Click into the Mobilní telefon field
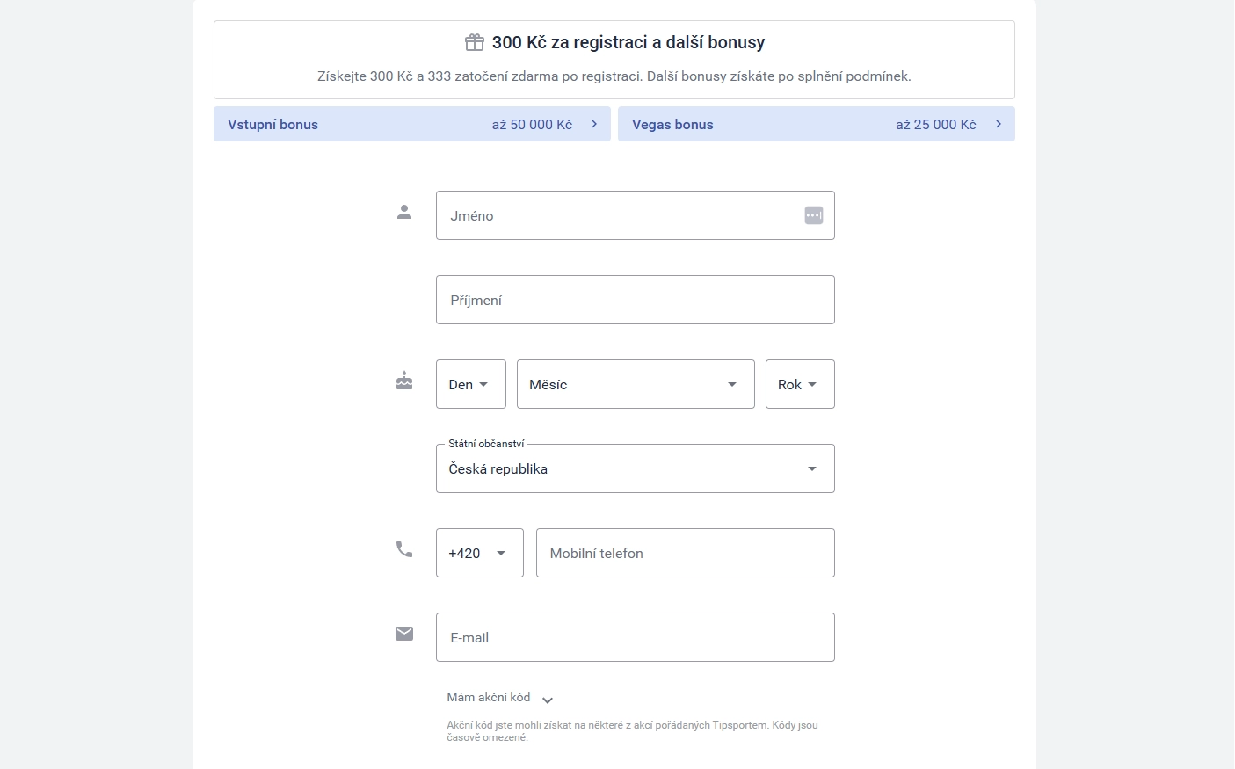The height and width of the screenshot is (769, 1235). click(x=686, y=553)
